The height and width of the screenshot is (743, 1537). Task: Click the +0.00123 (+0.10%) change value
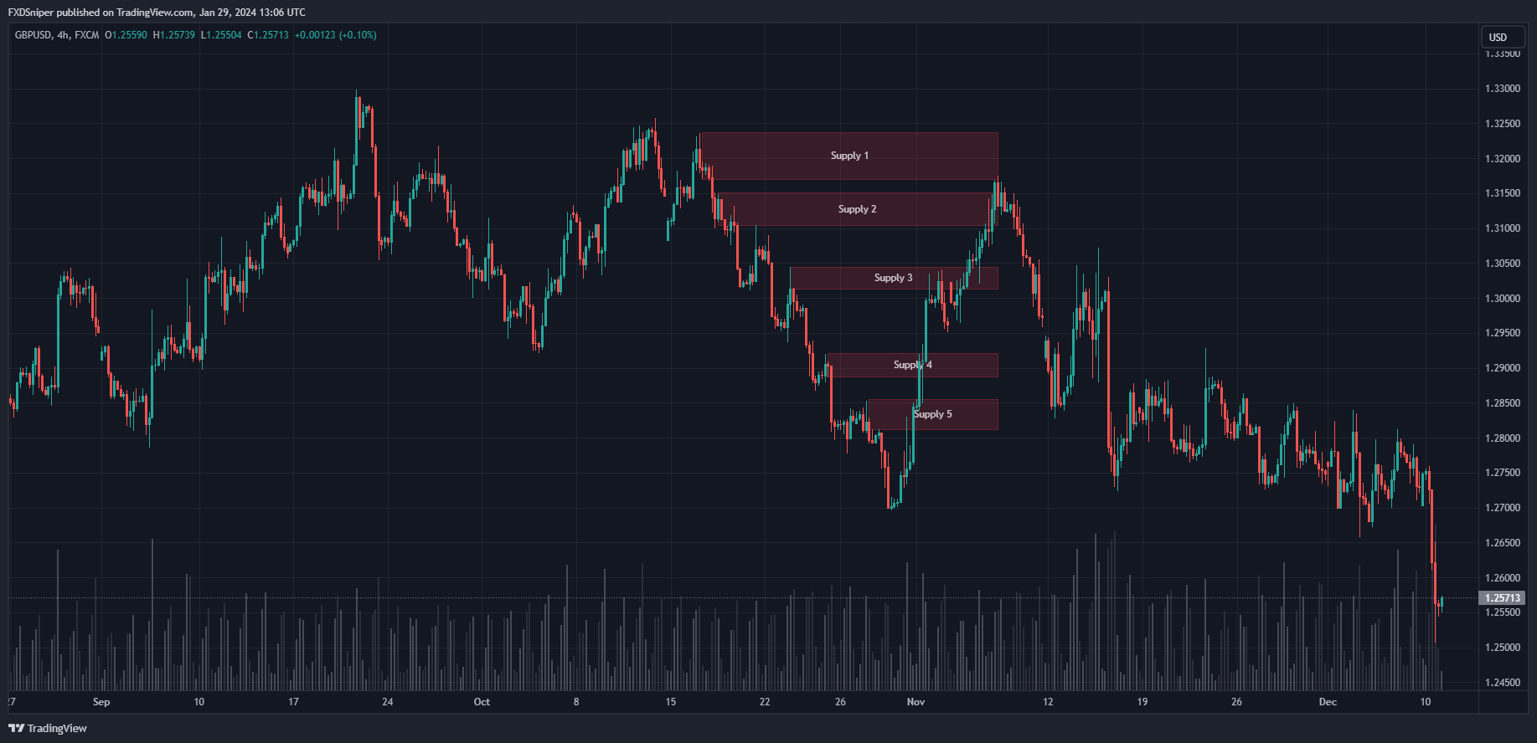pos(335,35)
